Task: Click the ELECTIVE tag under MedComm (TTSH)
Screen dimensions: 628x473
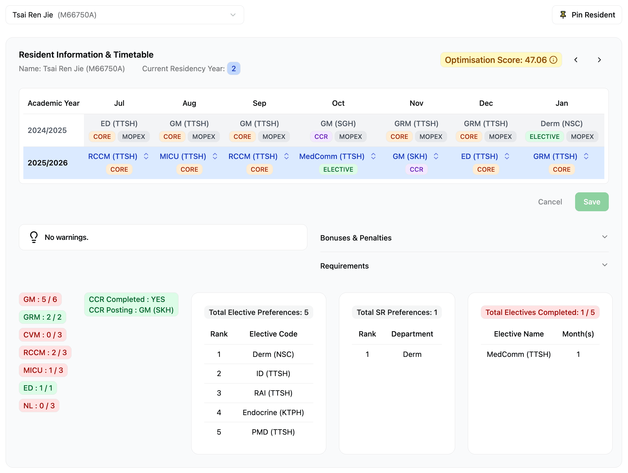Action: (x=338, y=170)
